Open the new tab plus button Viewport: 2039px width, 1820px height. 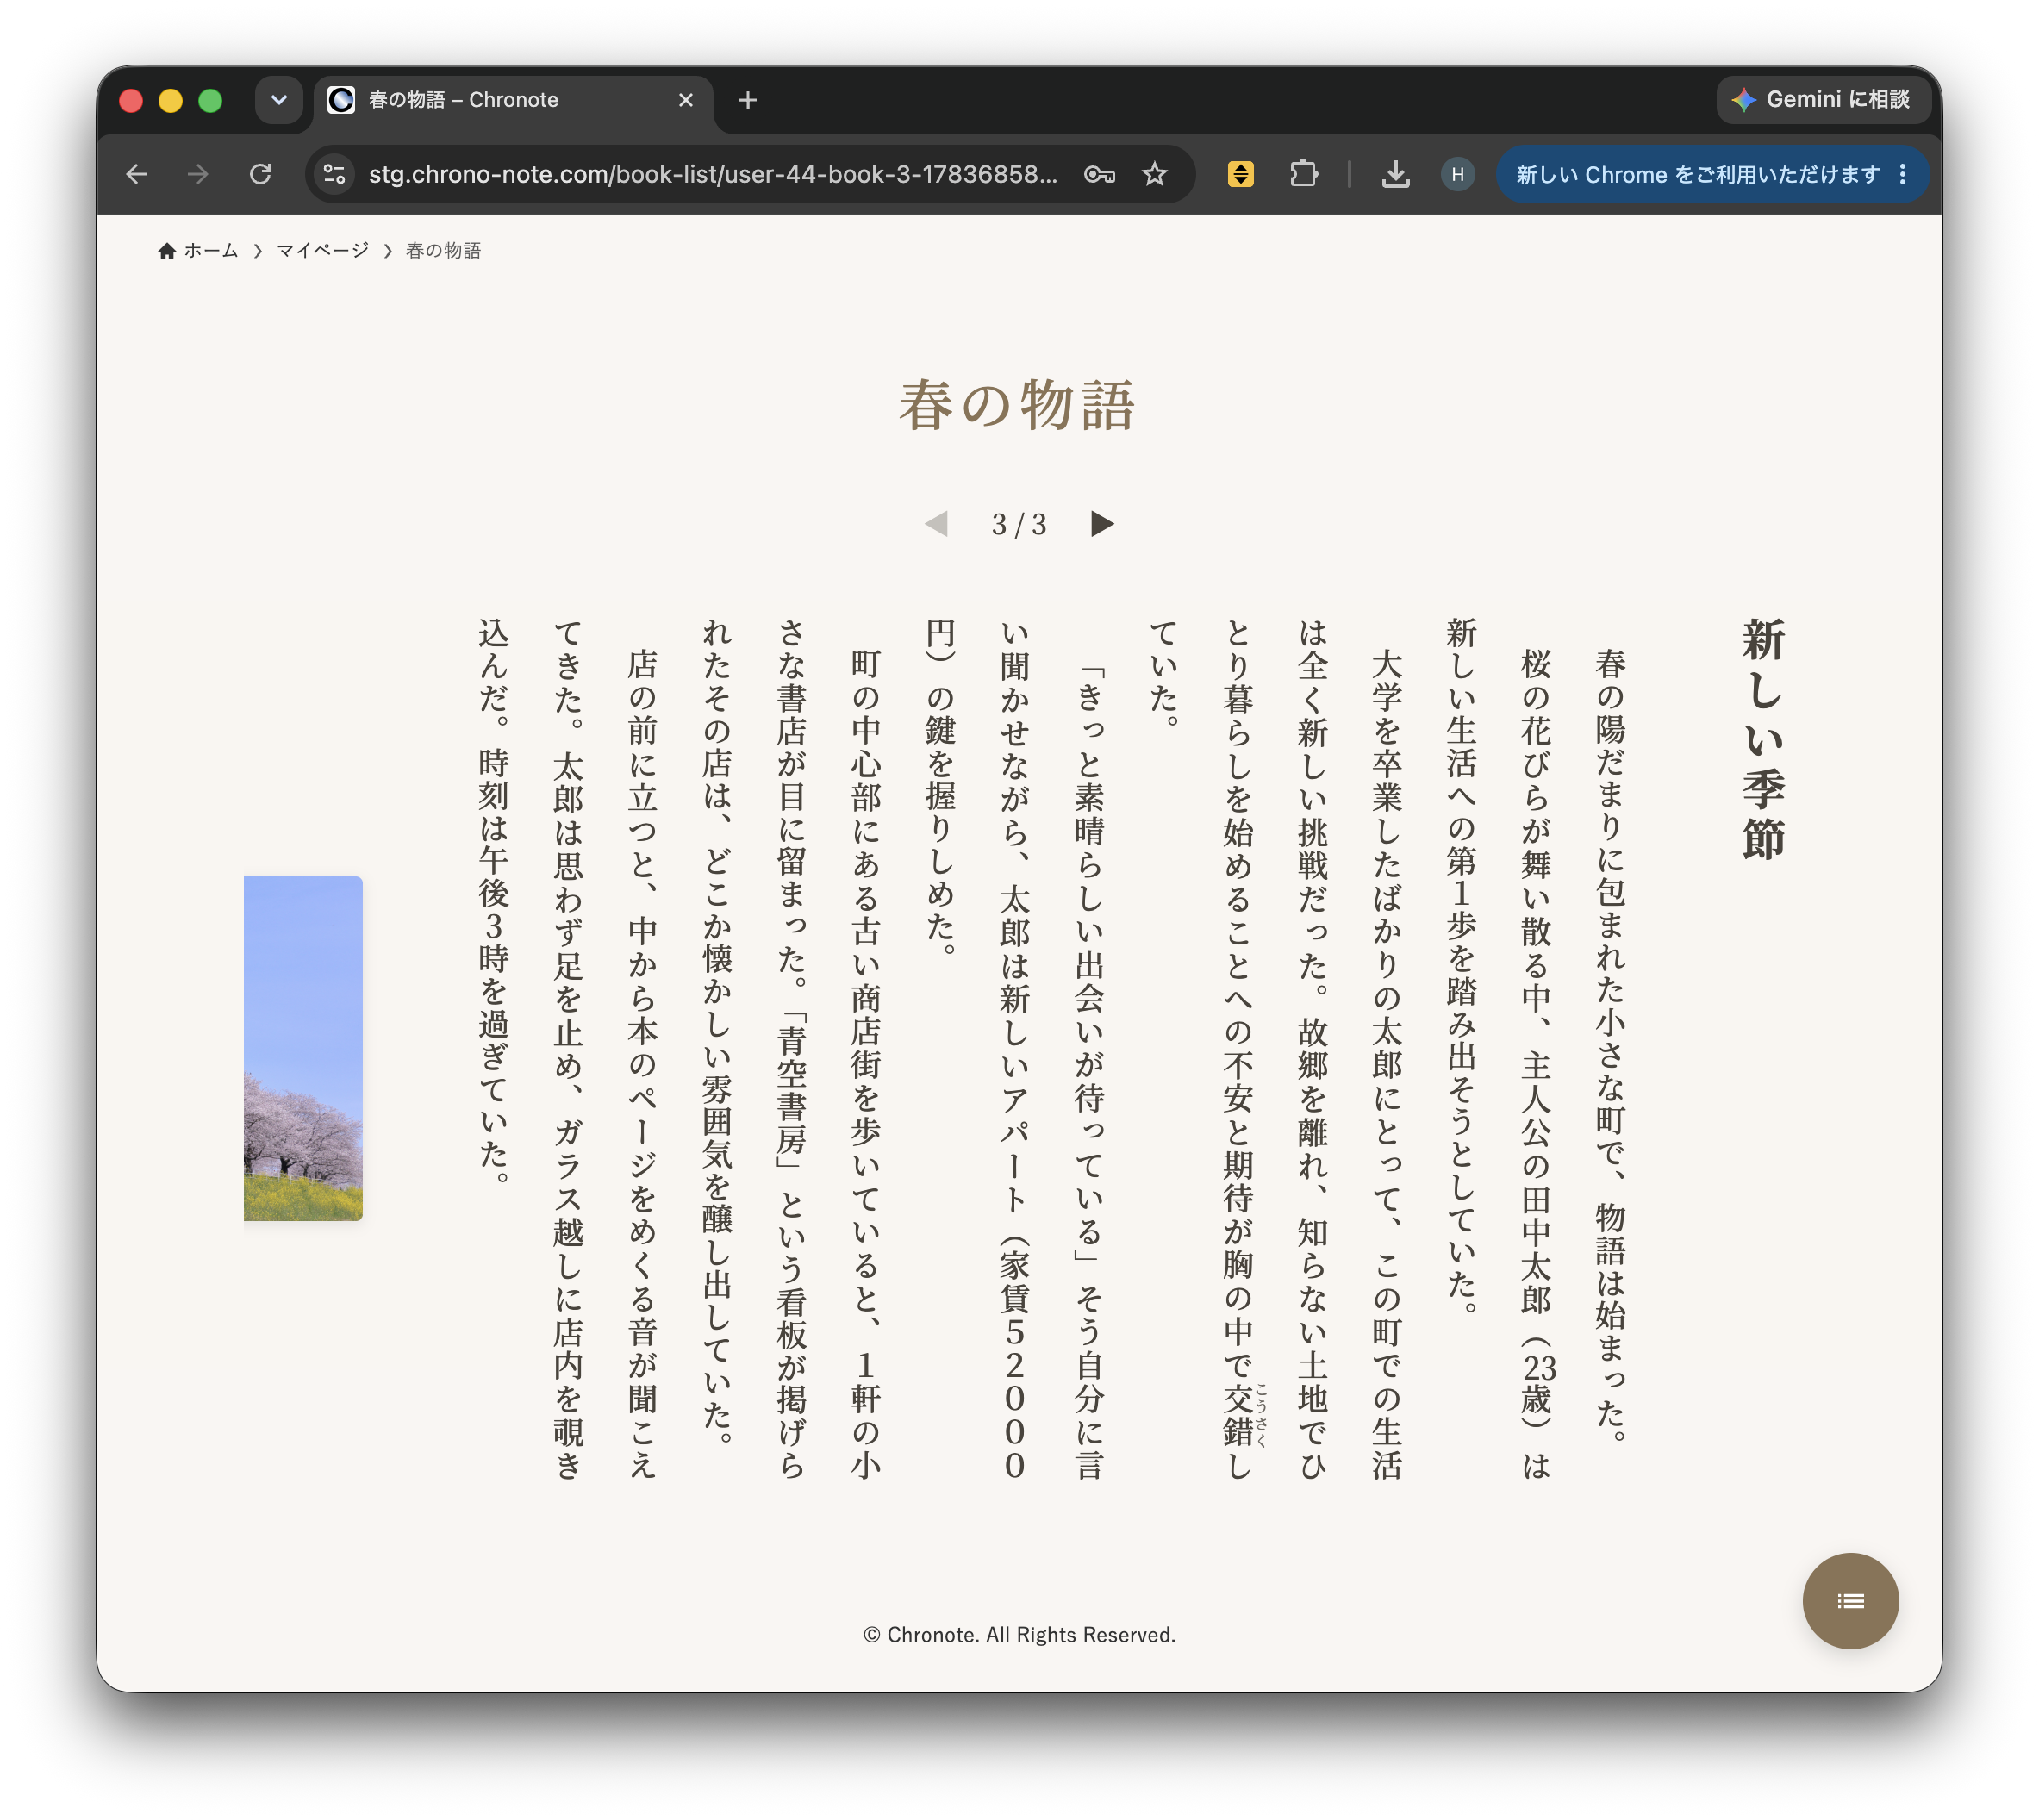pyautogui.click(x=748, y=100)
